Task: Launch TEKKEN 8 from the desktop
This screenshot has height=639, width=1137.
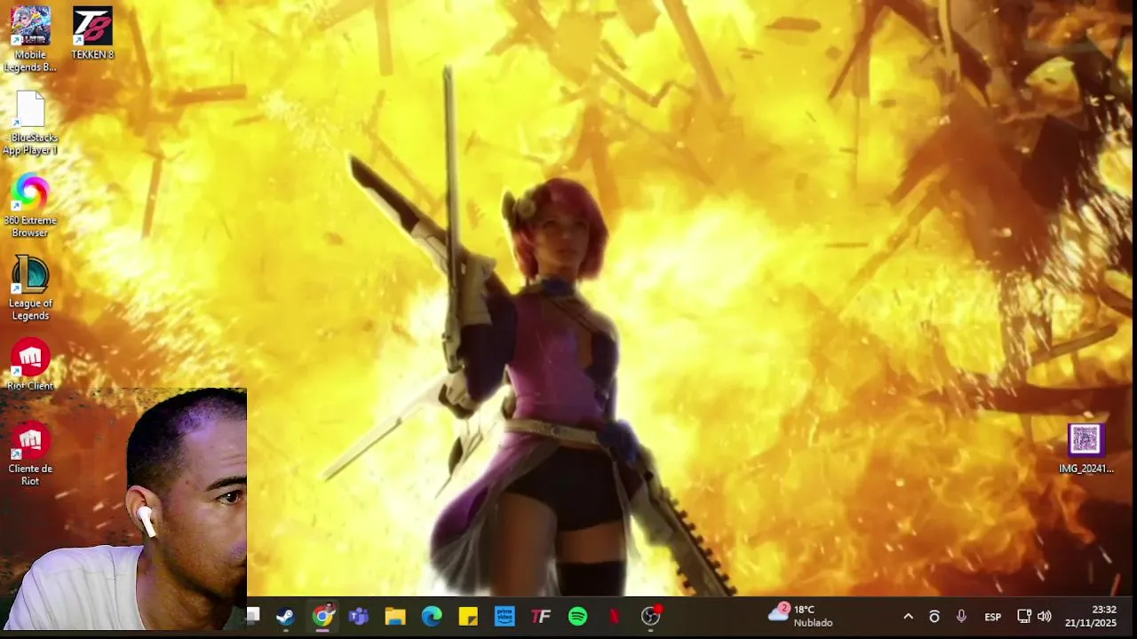Action: click(92, 34)
